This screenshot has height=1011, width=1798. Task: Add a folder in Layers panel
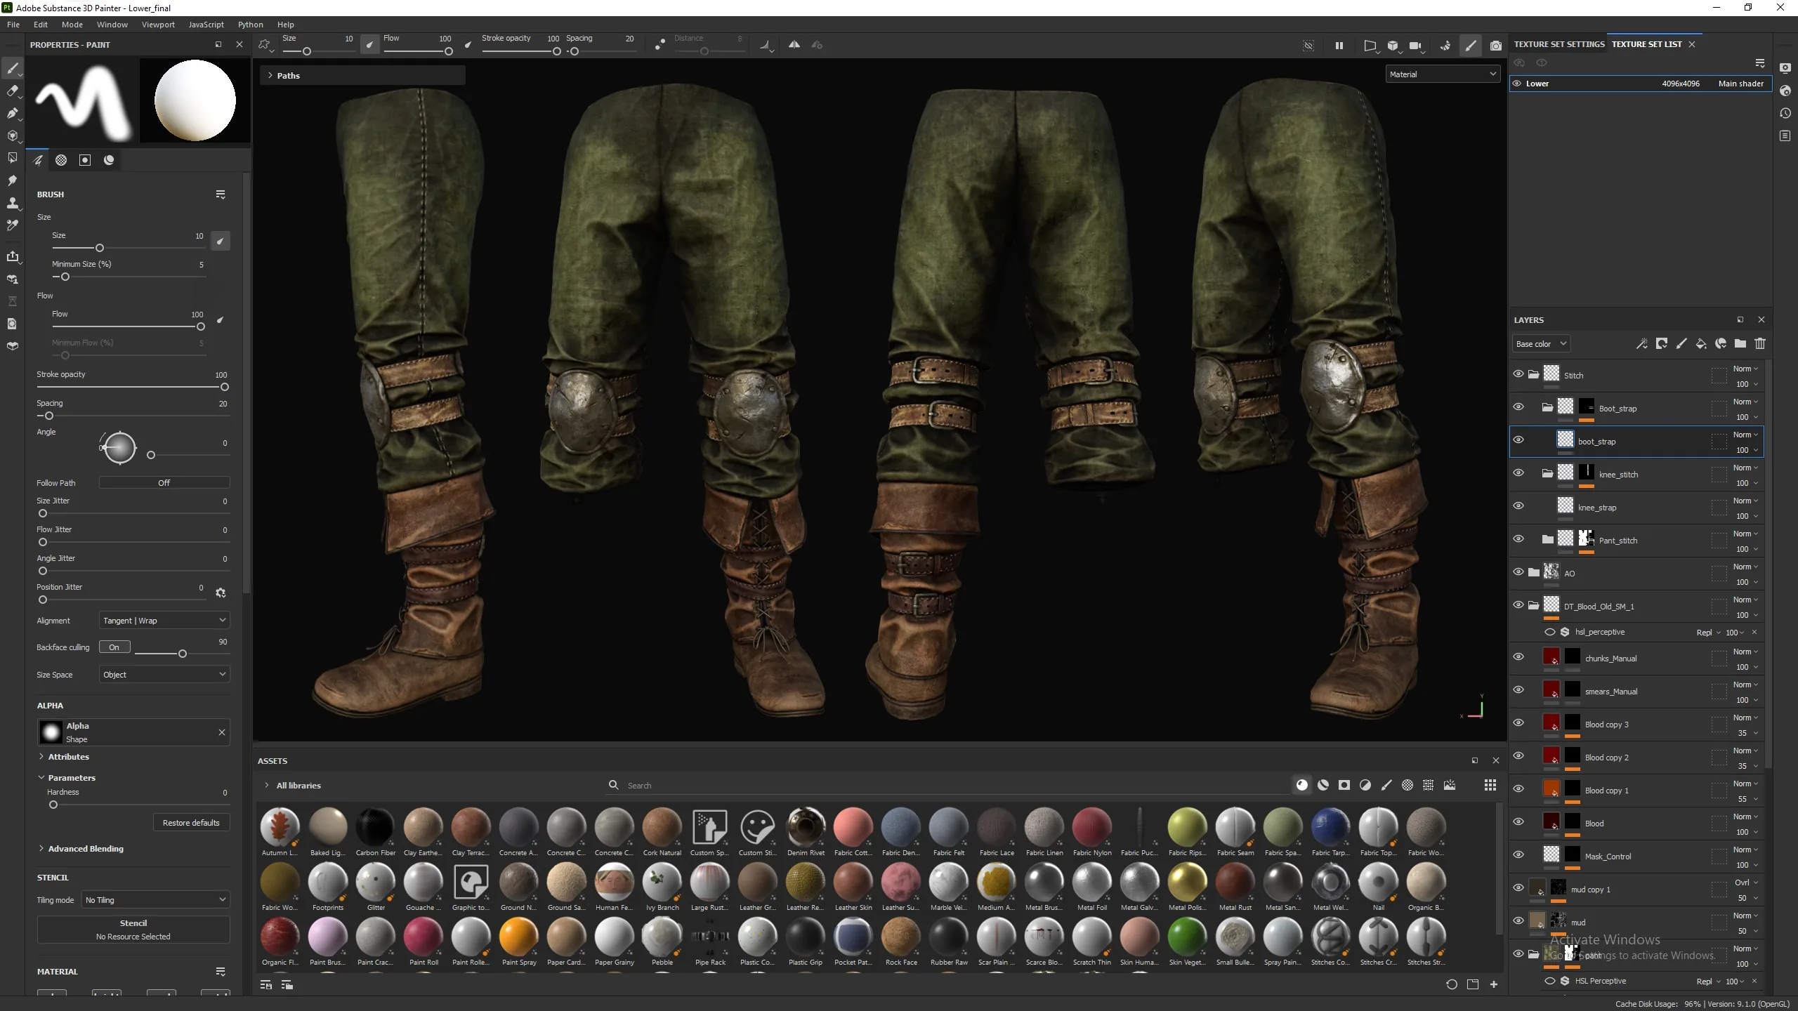[1740, 344]
